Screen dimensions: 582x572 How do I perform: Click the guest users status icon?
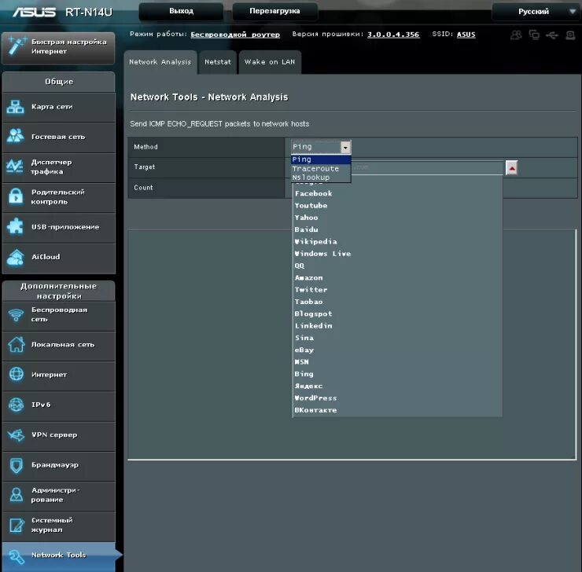tap(516, 35)
